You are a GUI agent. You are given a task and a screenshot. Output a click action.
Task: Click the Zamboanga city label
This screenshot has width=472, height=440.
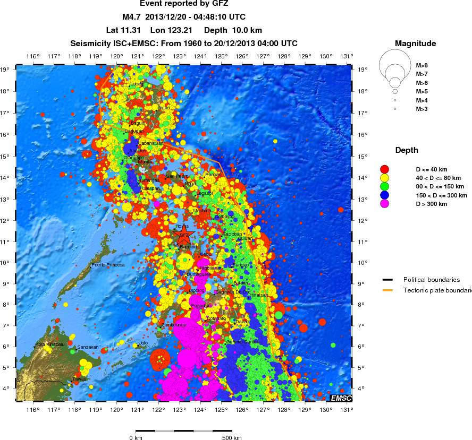pos(174,325)
